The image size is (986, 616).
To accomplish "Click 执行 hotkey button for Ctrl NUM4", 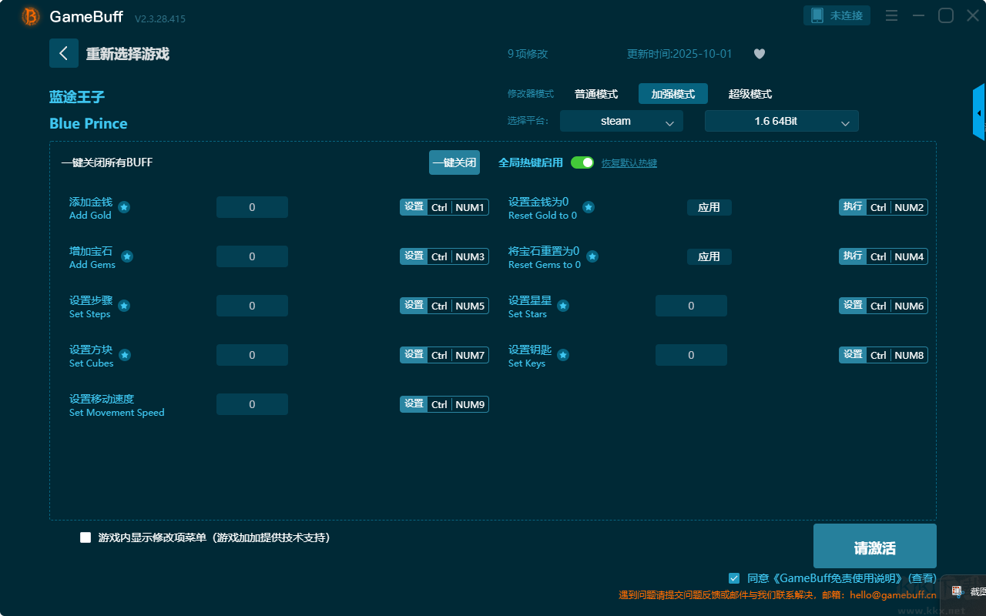I will pyautogui.click(x=853, y=256).
